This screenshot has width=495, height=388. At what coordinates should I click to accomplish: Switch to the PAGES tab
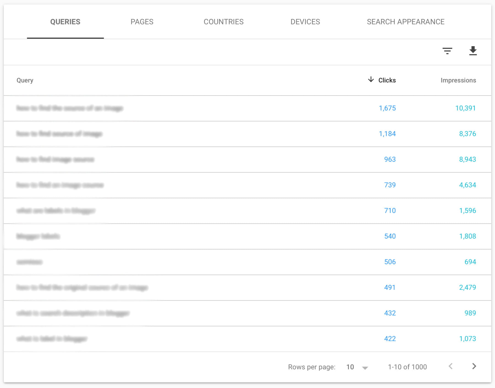click(142, 22)
